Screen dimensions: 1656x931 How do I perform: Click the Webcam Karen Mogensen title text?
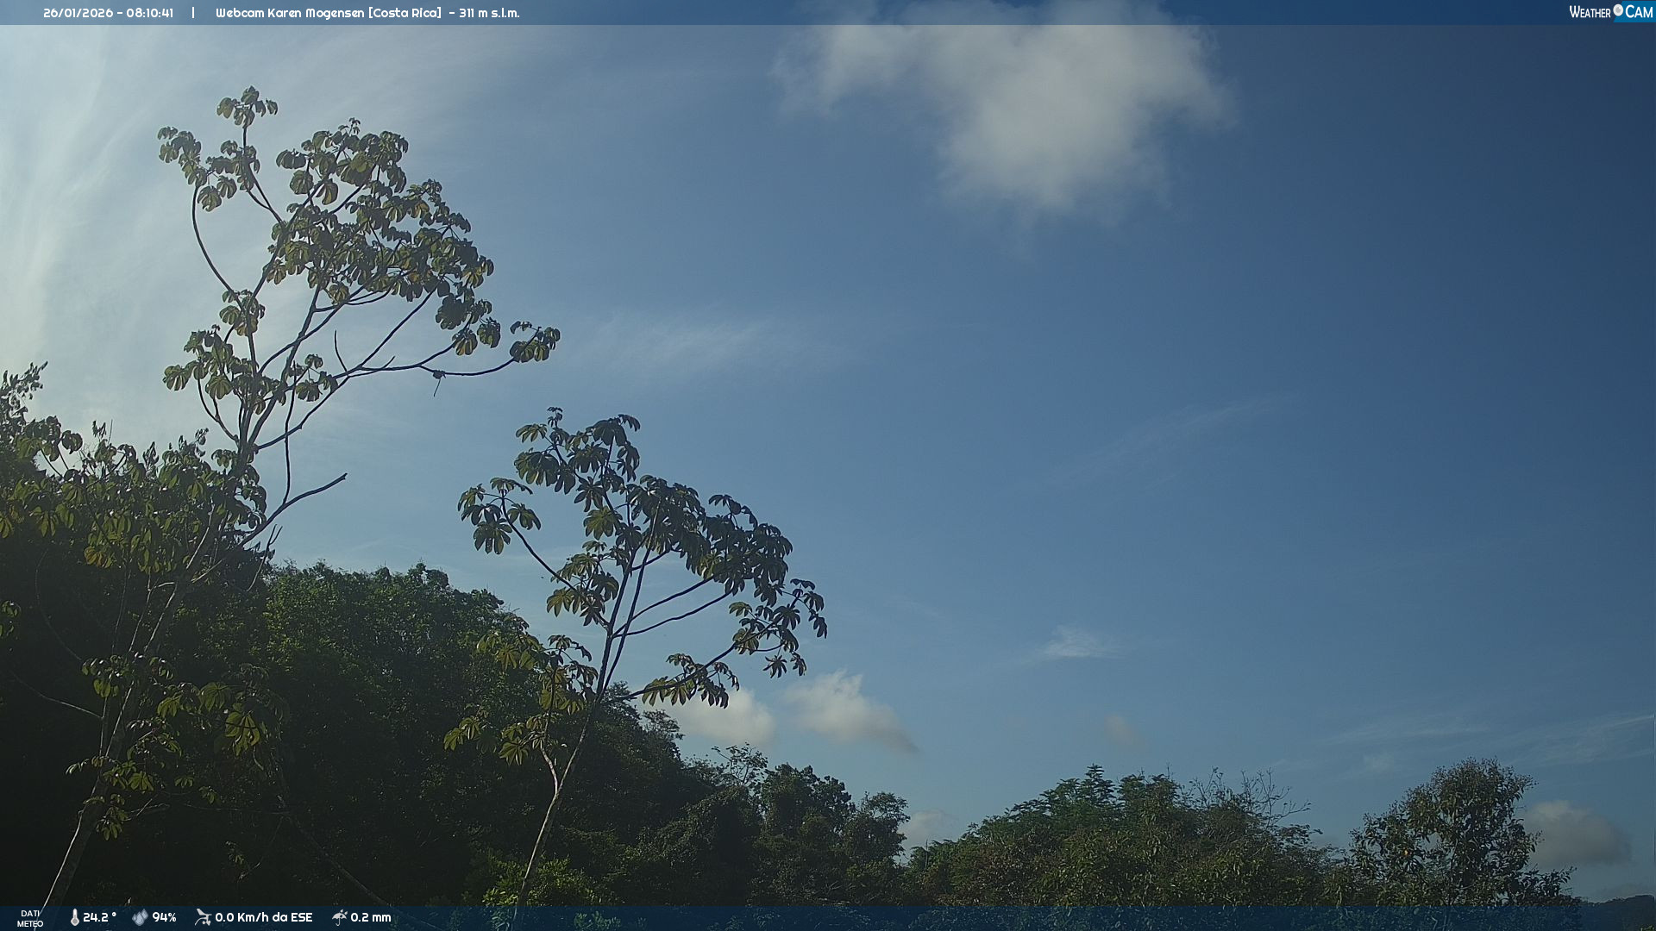290,13
